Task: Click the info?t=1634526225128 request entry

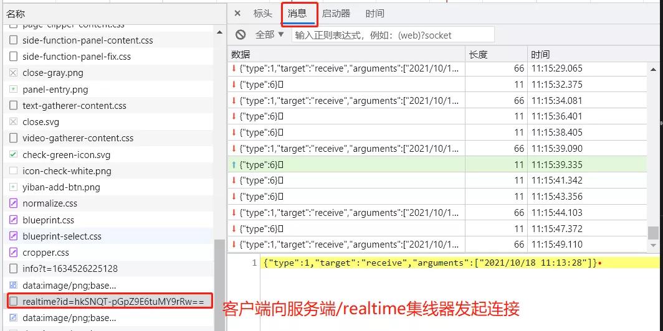Action: pyautogui.click(x=70, y=269)
